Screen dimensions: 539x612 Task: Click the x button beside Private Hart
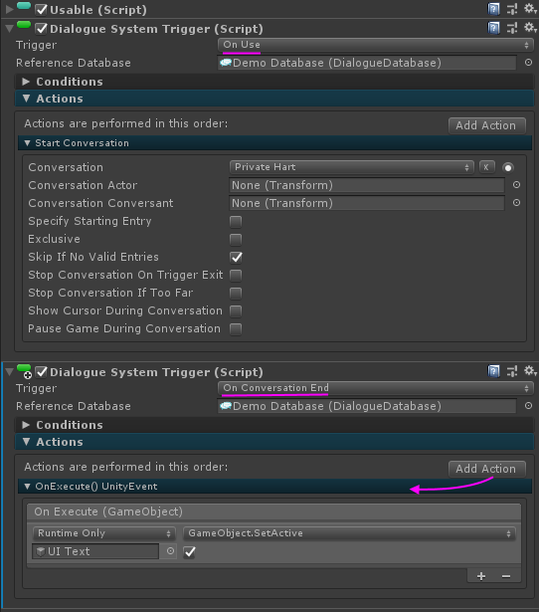coord(486,167)
